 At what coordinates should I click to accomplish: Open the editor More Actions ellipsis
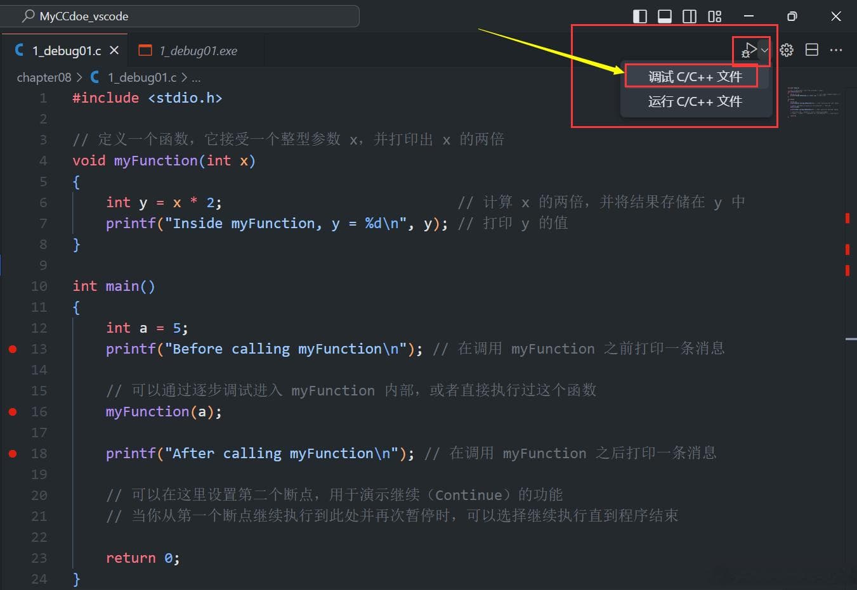(836, 50)
